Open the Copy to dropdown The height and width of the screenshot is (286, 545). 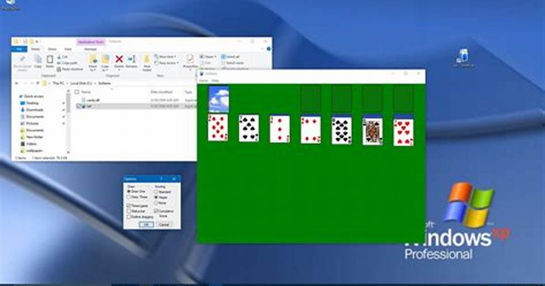tap(105, 62)
